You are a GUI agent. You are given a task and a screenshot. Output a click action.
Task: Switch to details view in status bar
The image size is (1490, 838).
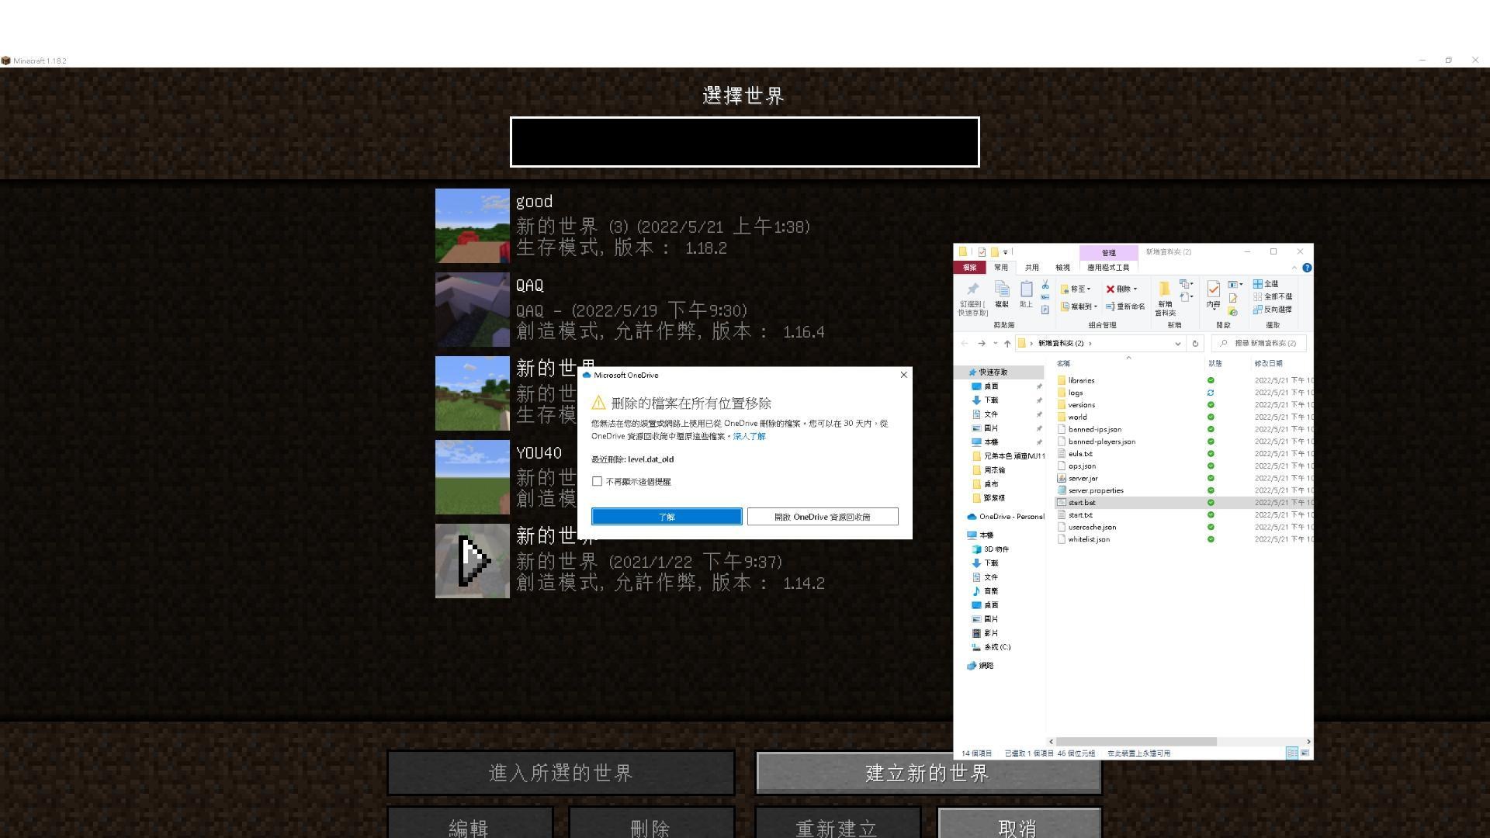coord(1292,753)
